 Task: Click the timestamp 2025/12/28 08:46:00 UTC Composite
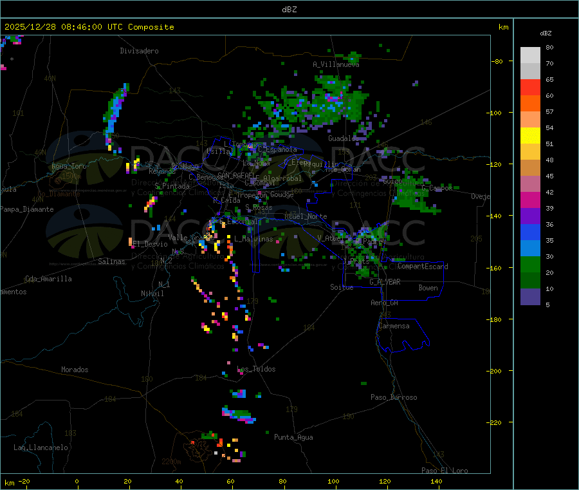(89, 27)
